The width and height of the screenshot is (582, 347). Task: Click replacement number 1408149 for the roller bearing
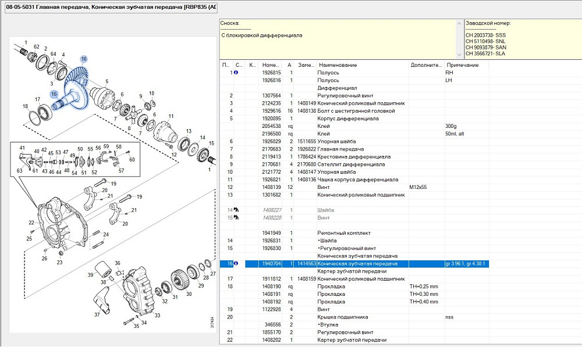click(x=306, y=103)
